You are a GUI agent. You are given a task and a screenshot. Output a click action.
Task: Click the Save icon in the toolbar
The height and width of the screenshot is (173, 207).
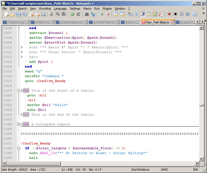[x=19, y=14]
